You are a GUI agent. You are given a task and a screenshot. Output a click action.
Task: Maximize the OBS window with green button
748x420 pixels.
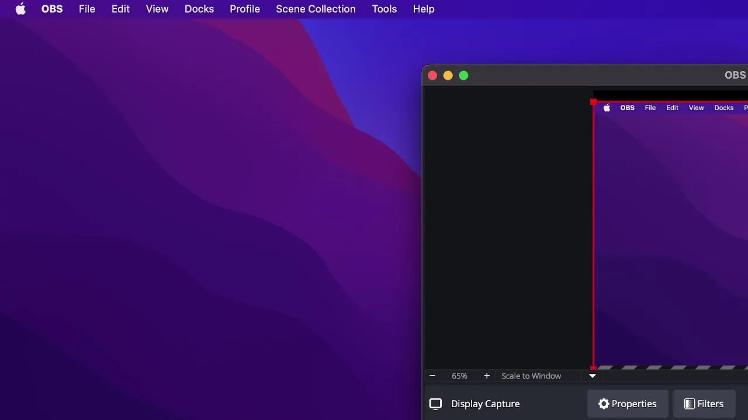[464, 75]
